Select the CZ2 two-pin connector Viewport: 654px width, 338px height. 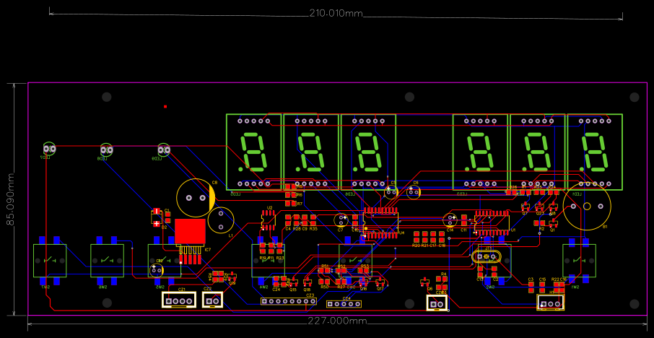212,300
